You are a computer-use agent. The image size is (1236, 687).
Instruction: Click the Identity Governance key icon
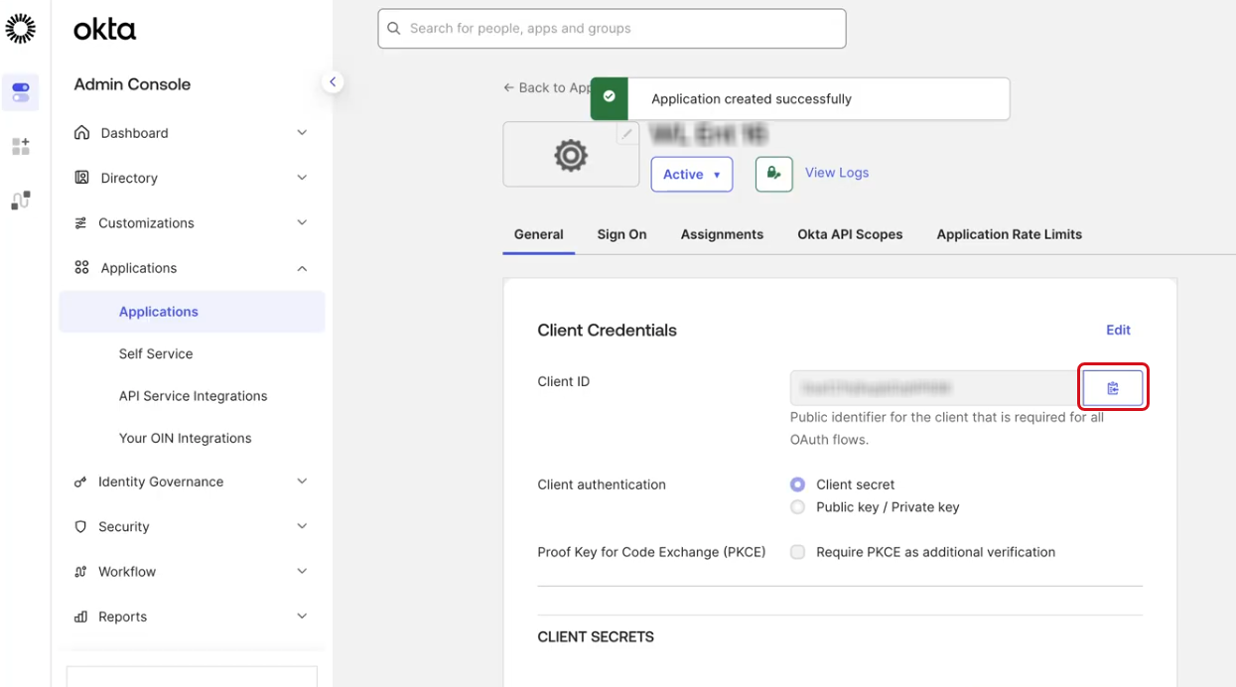(80, 482)
